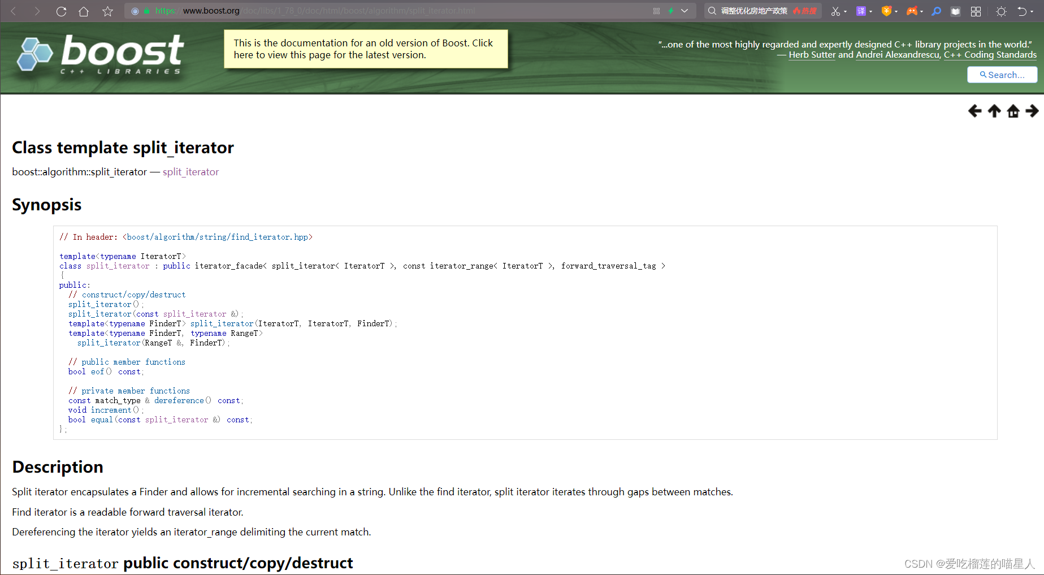Screen dimensions: 1044x575
Task: Click the 'Class template split_iterator' title
Action: click(123, 148)
